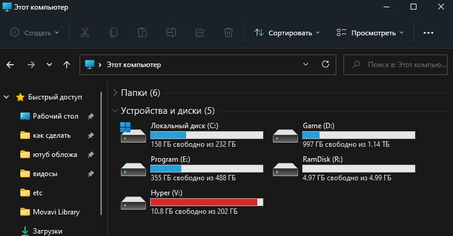Click the Cut scissors icon in toolbar

(x=84, y=32)
